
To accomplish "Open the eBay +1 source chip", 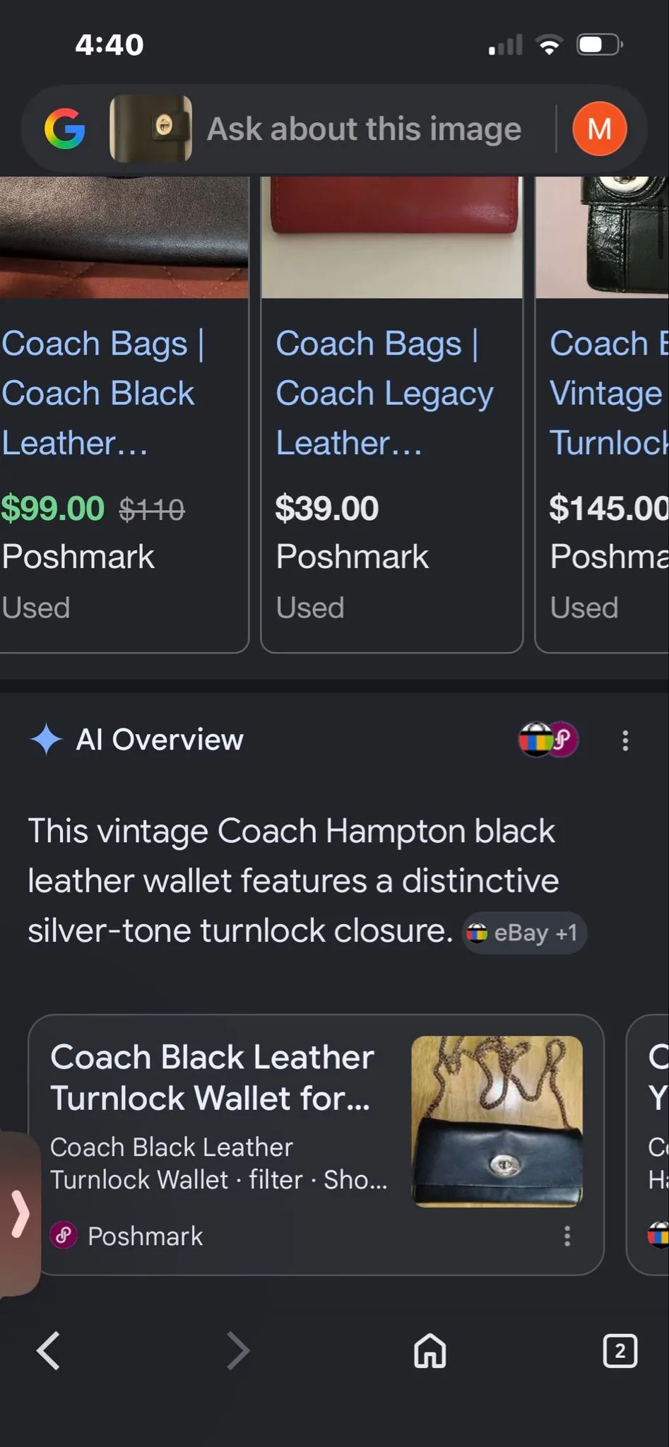I will pyautogui.click(x=524, y=933).
